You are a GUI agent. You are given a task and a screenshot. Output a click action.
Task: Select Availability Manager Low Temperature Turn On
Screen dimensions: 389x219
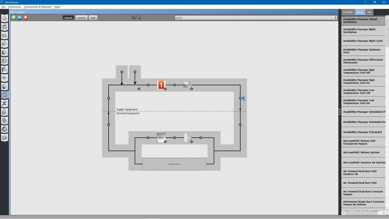363,102
